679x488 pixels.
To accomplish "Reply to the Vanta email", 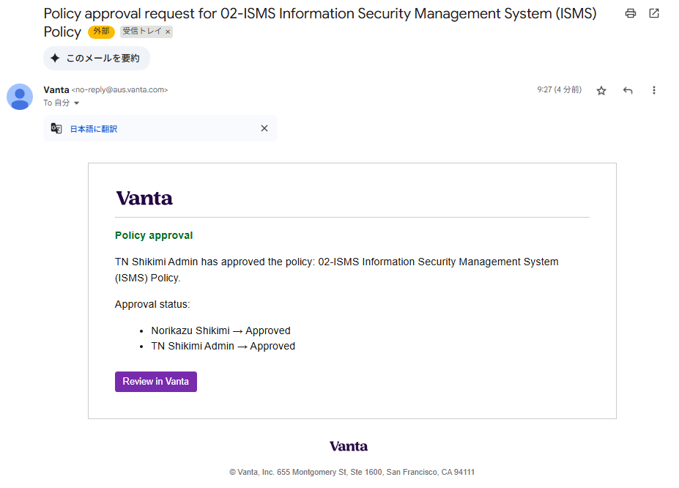I will tap(628, 90).
